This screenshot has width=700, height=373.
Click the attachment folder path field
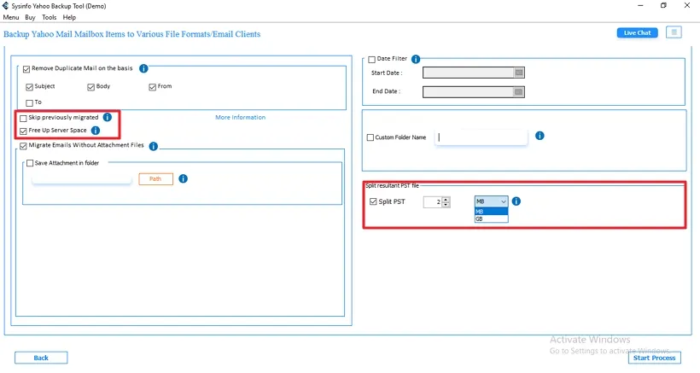[x=82, y=179]
